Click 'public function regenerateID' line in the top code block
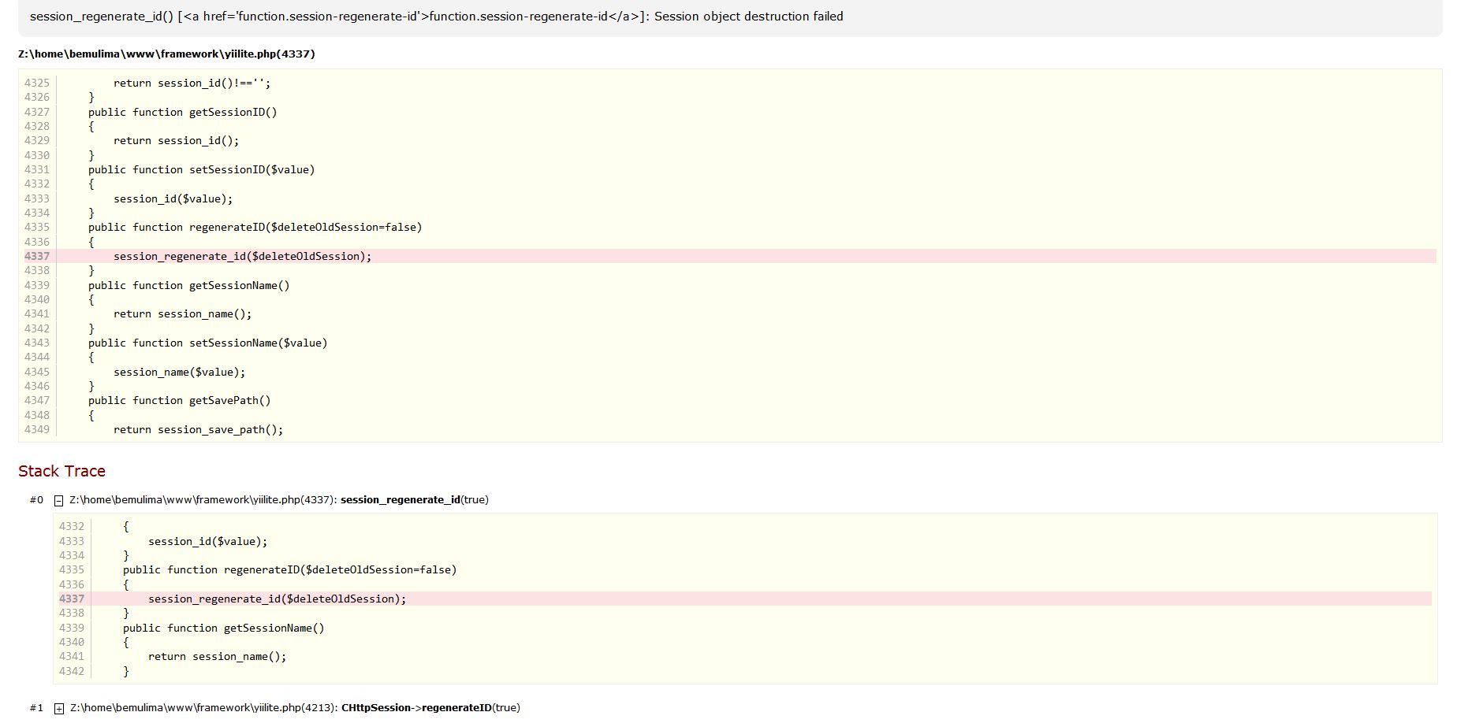1457x723 pixels. pyautogui.click(x=255, y=227)
